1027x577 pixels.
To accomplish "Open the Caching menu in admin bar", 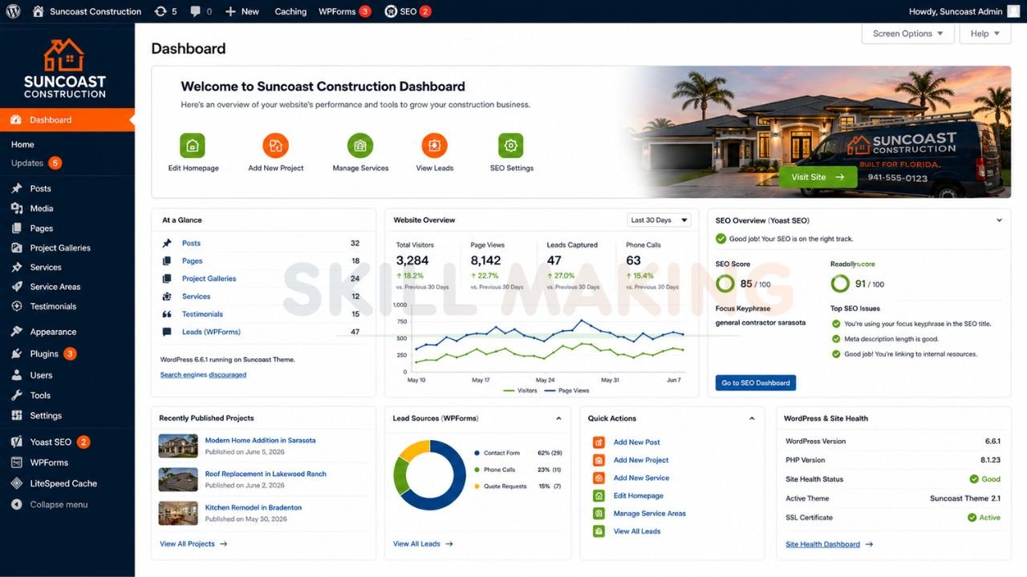I will [x=290, y=11].
